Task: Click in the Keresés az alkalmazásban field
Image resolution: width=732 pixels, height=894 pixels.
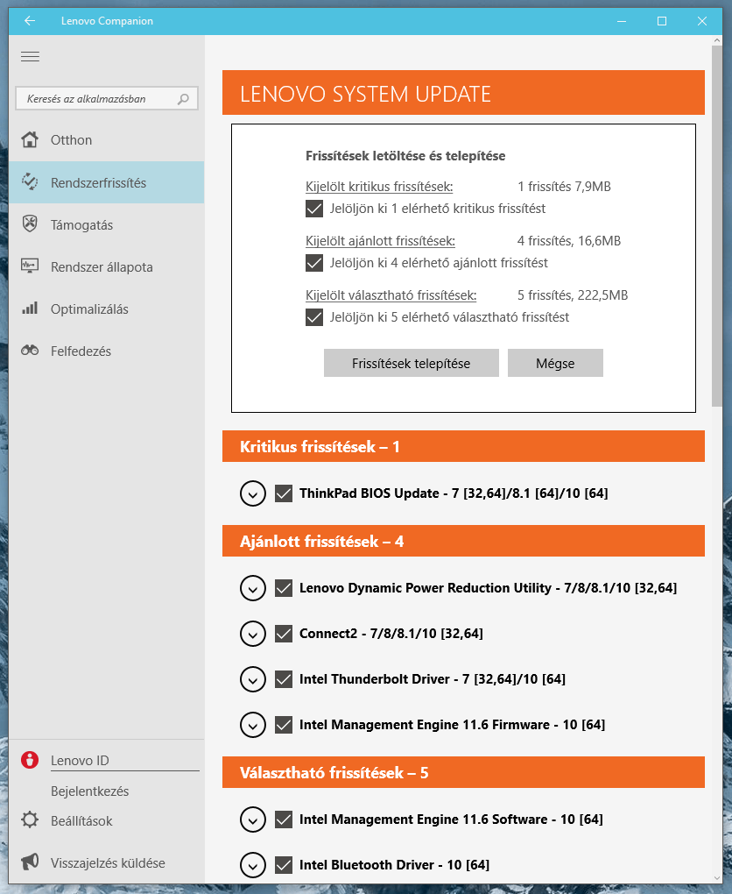Action: [107, 99]
